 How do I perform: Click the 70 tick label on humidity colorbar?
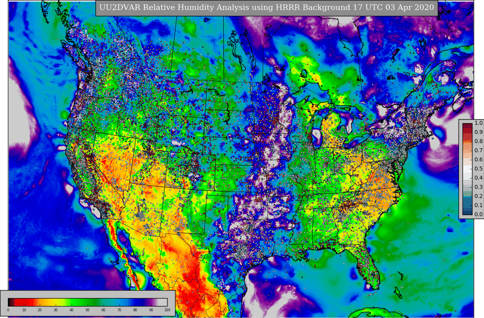[119, 310]
